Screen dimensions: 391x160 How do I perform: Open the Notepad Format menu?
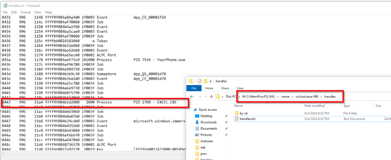pyautogui.click(x=26, y=12)
